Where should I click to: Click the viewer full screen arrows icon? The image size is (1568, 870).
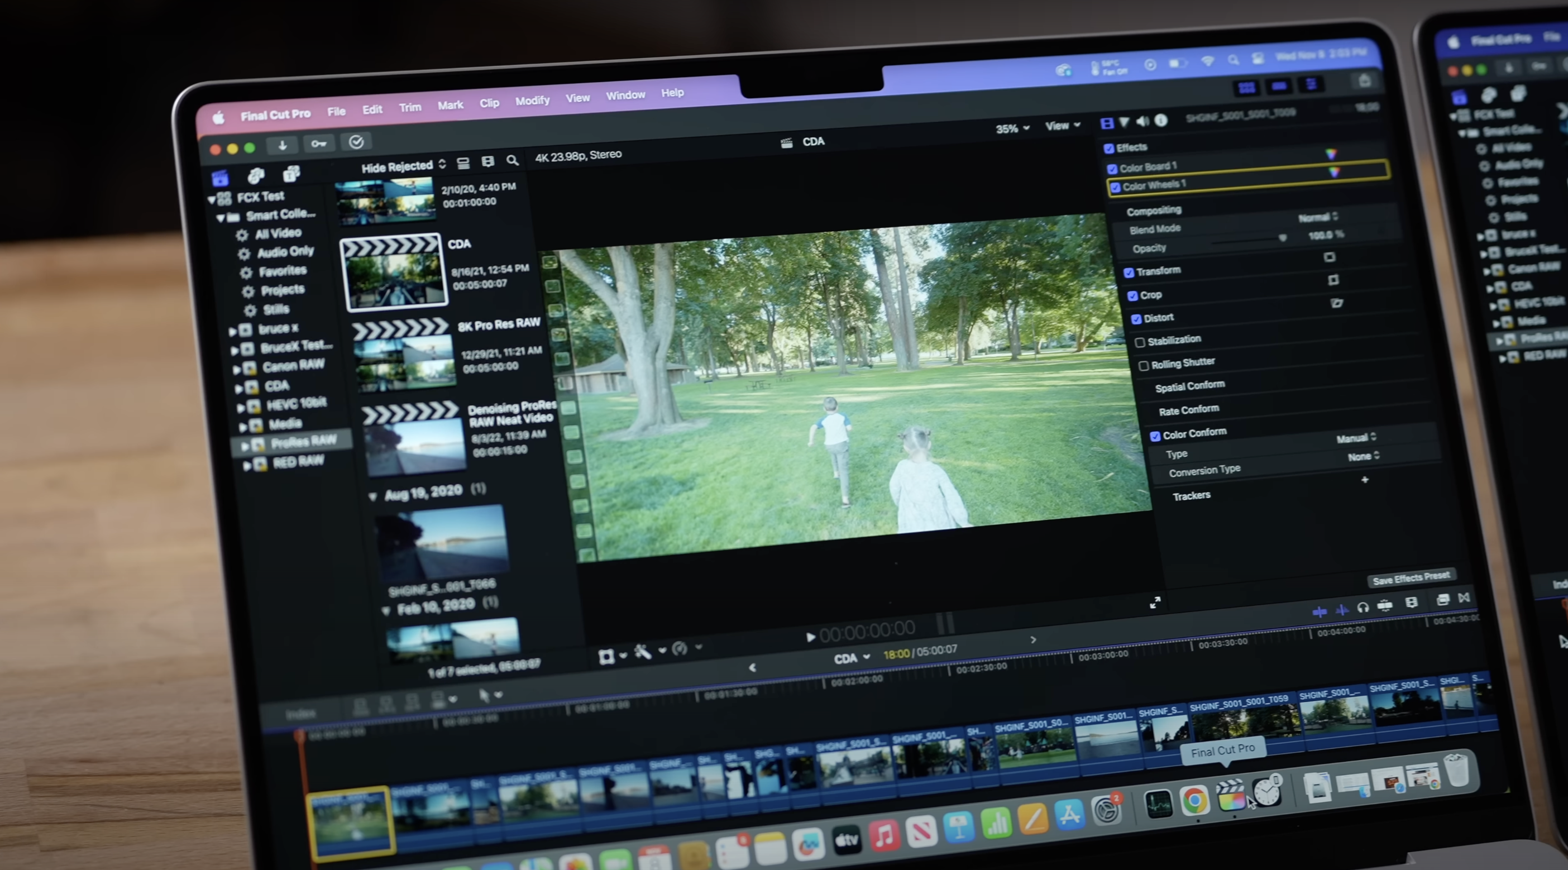pos(1155,603)
